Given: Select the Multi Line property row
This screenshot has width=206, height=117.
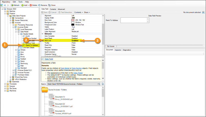Looking at the screenshot, I should [71, 41].
